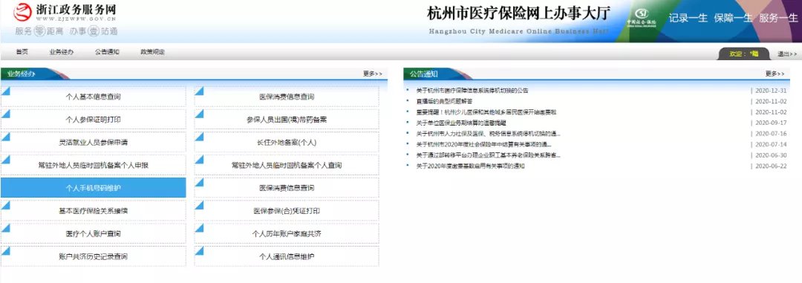802x283 pixels.
Task: Click the Zhejiang government service red logo
Action: pyautogui.click(x=22, y=10)
